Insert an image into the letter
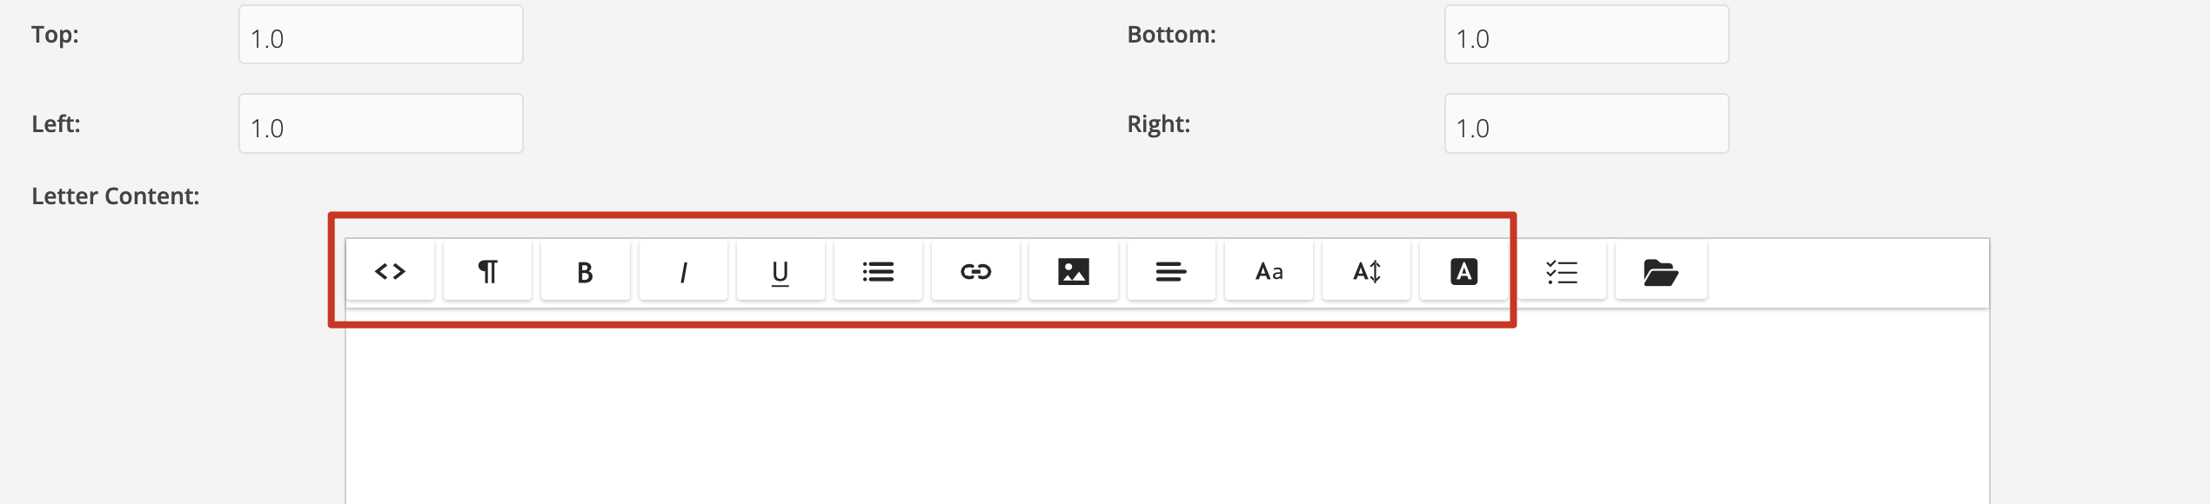2210x504 pixels. 1074,271
